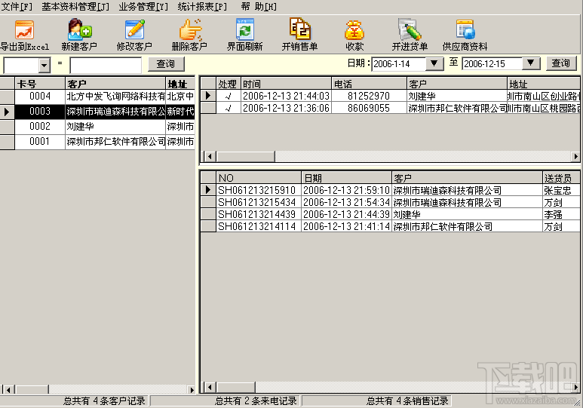Expand the start date 2006-1-14 dropdown arrow
Image resolution: width=583 pixels, height=408 pixels.
434,63
